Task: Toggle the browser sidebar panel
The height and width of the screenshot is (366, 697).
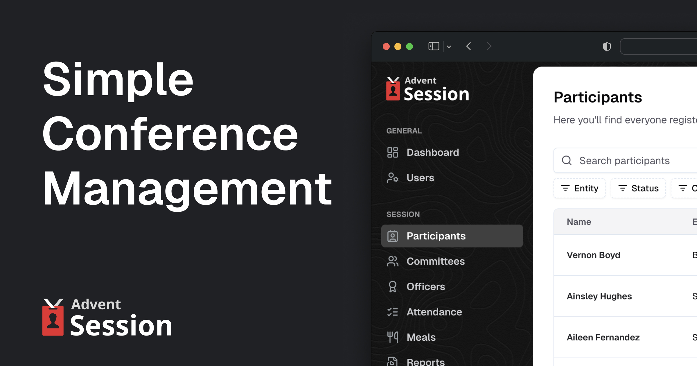Action: (433, 46)
